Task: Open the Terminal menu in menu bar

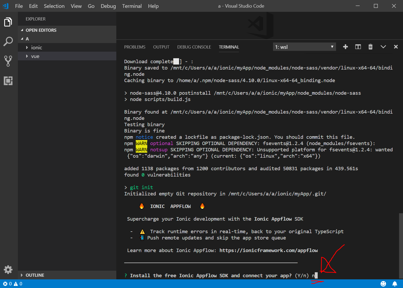Action: [x=132, y=6]
